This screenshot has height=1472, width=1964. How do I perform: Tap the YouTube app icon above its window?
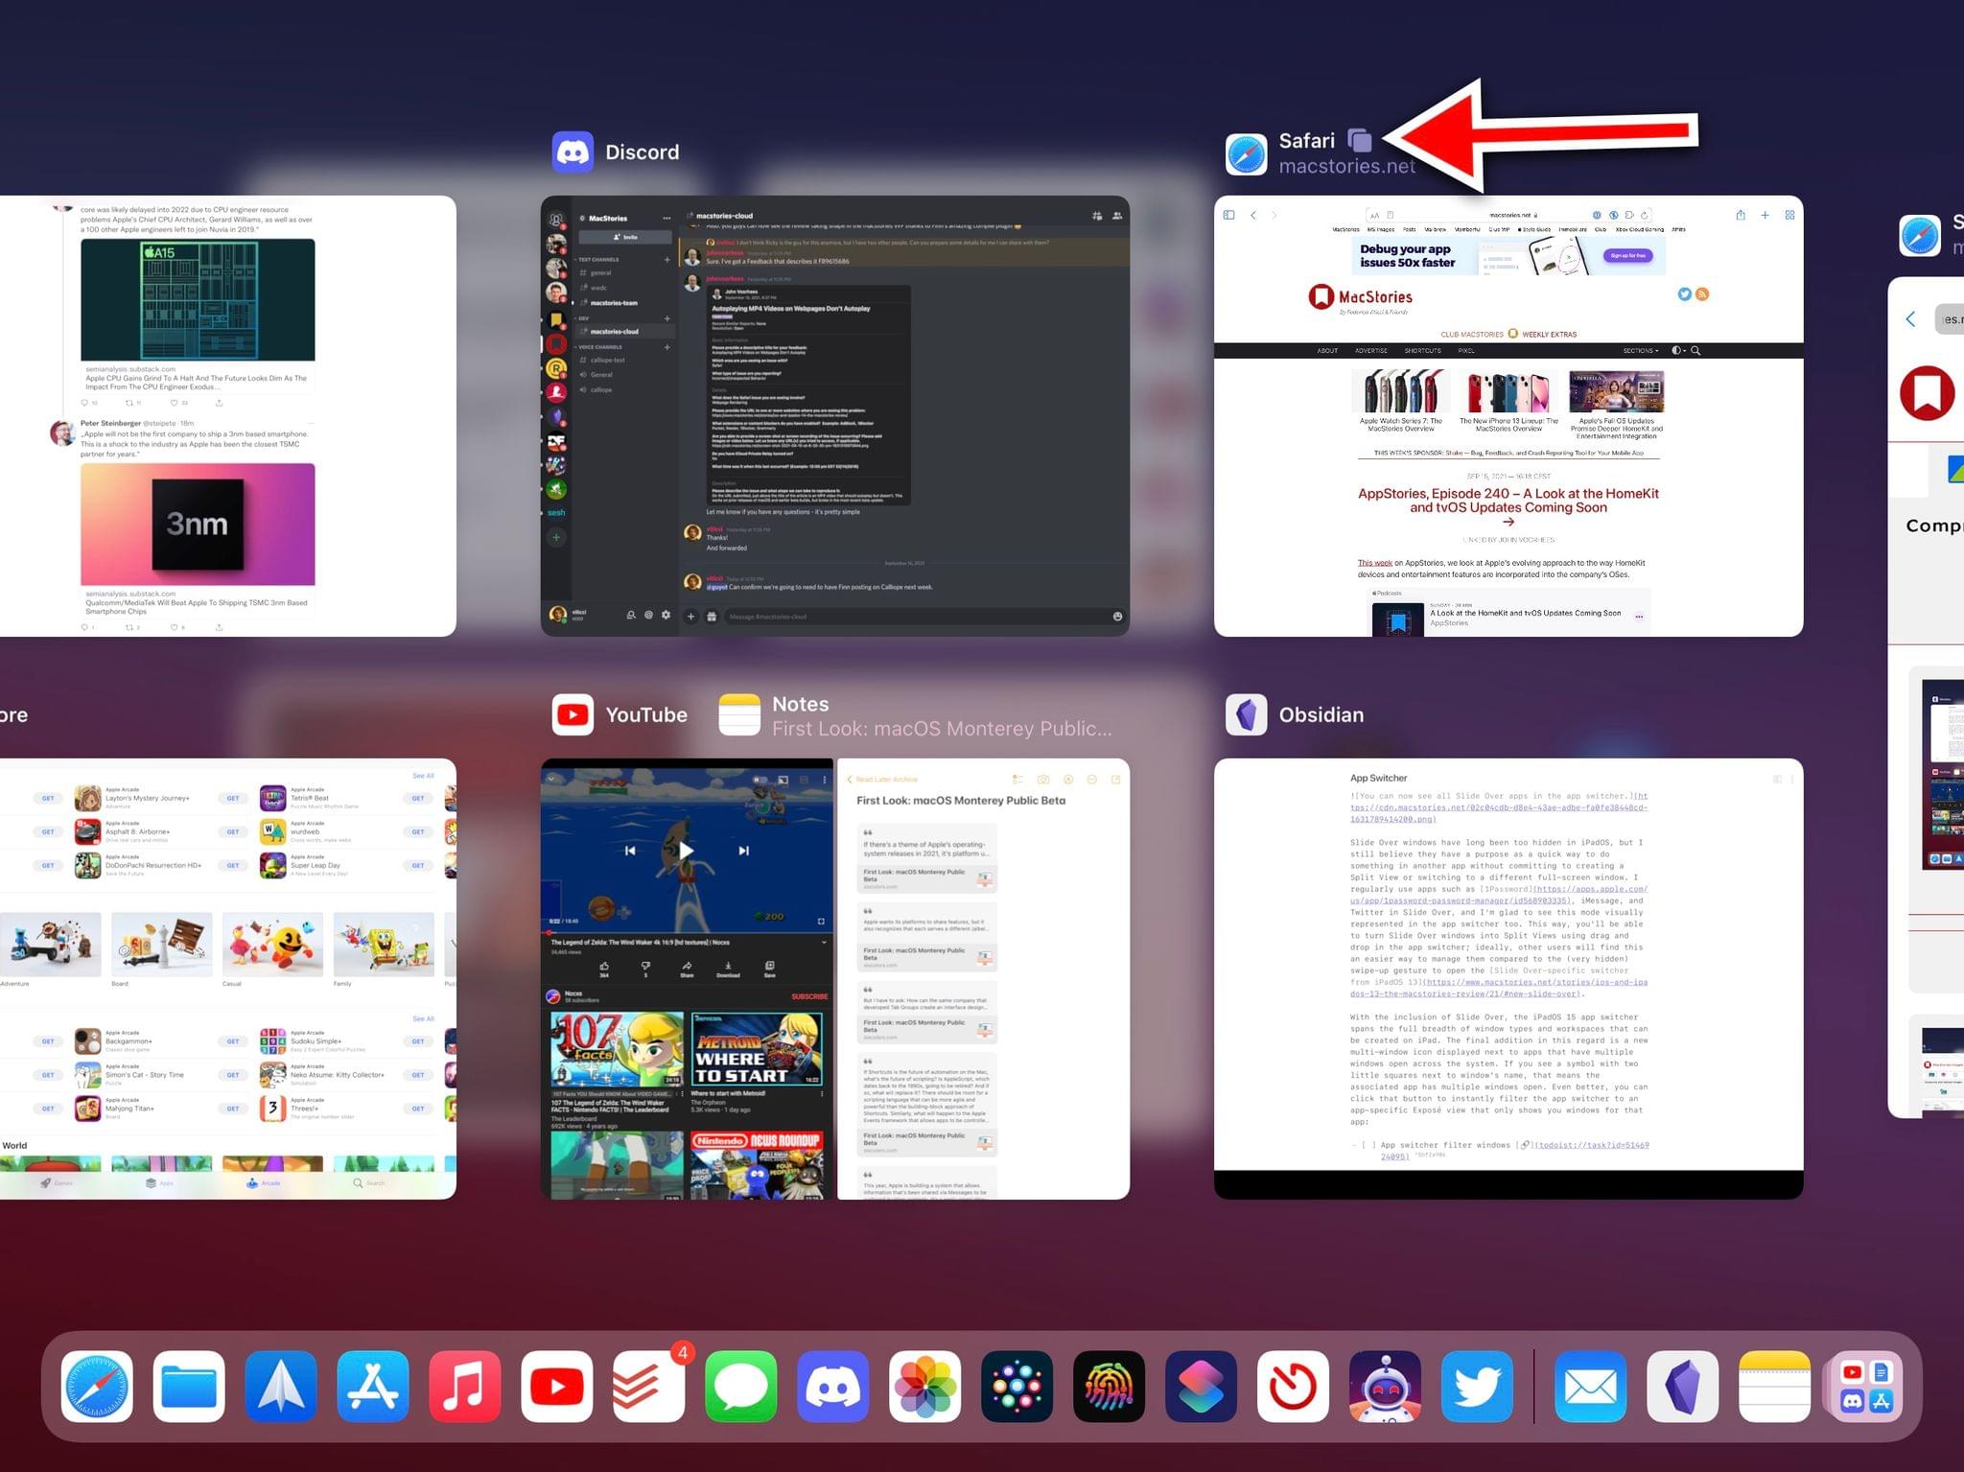[x=573, y=714]
